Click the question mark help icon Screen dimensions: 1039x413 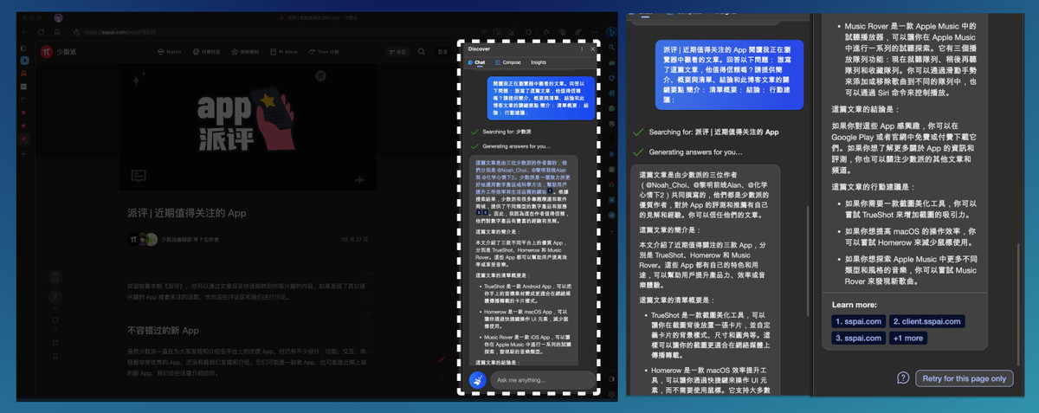[x=903, y=378]
